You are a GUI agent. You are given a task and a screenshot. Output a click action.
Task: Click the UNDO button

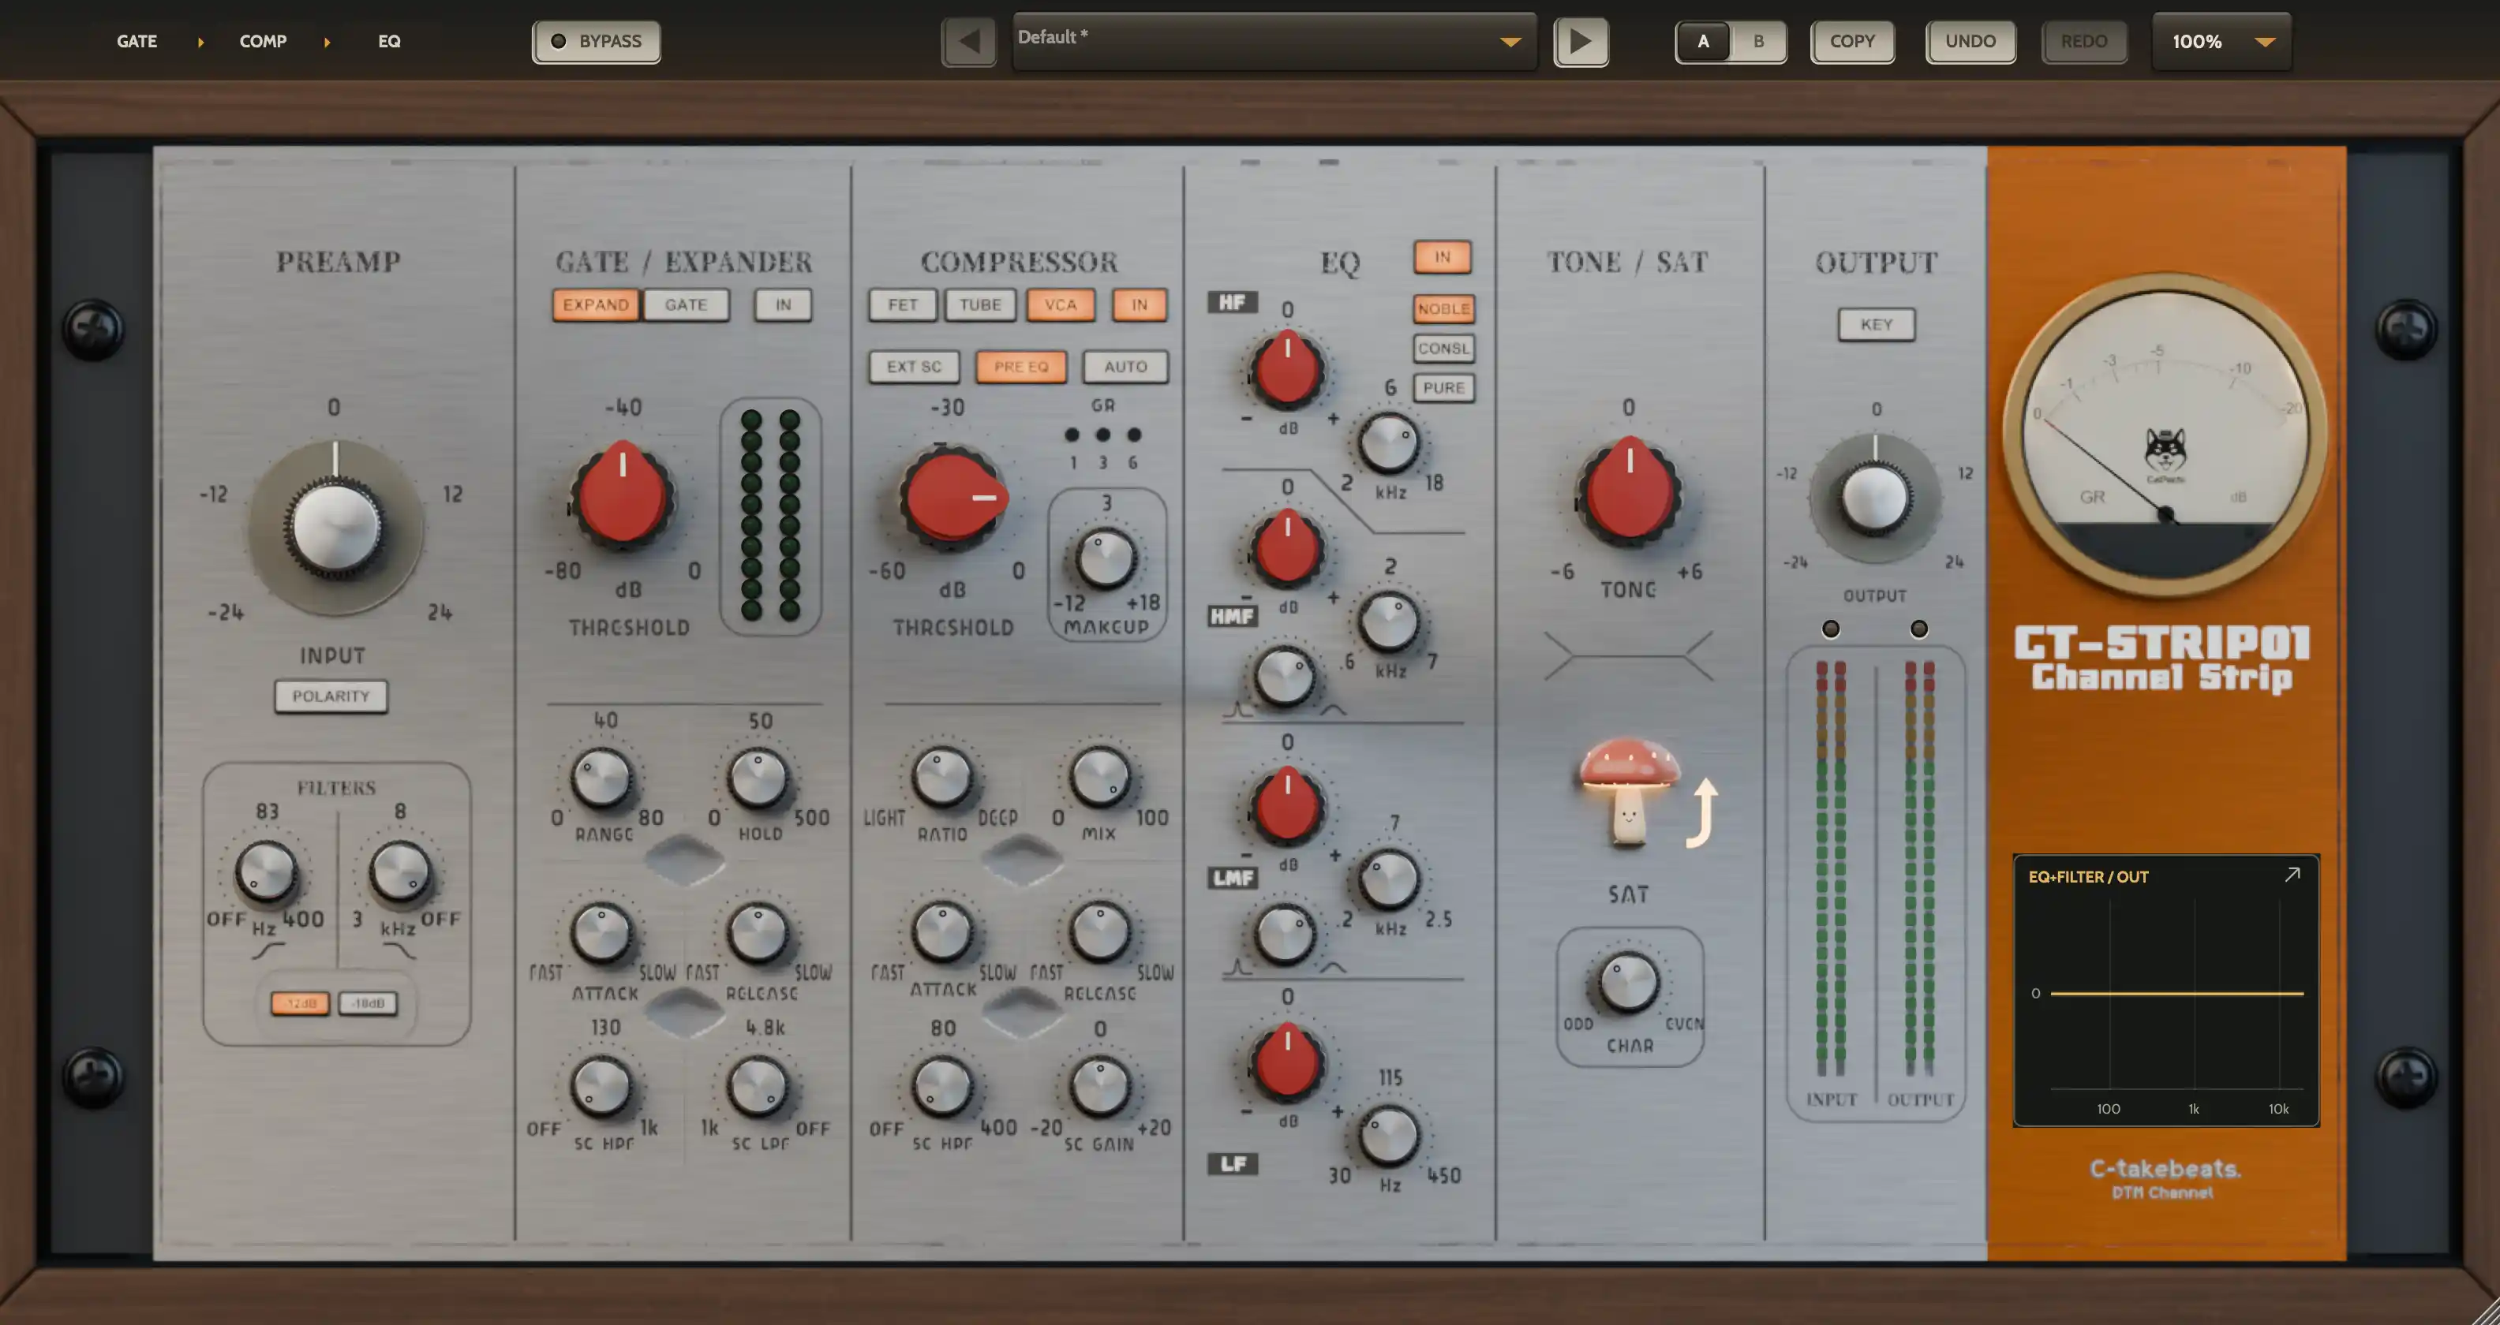point(1970,42)
